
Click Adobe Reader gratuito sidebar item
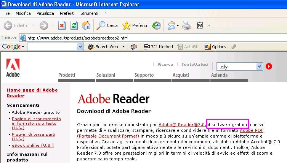click(36, 112)
